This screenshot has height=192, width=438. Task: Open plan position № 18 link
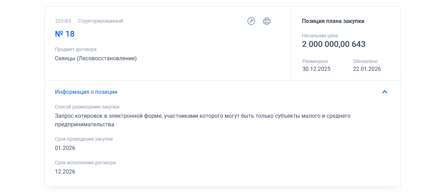click(65, 34)
